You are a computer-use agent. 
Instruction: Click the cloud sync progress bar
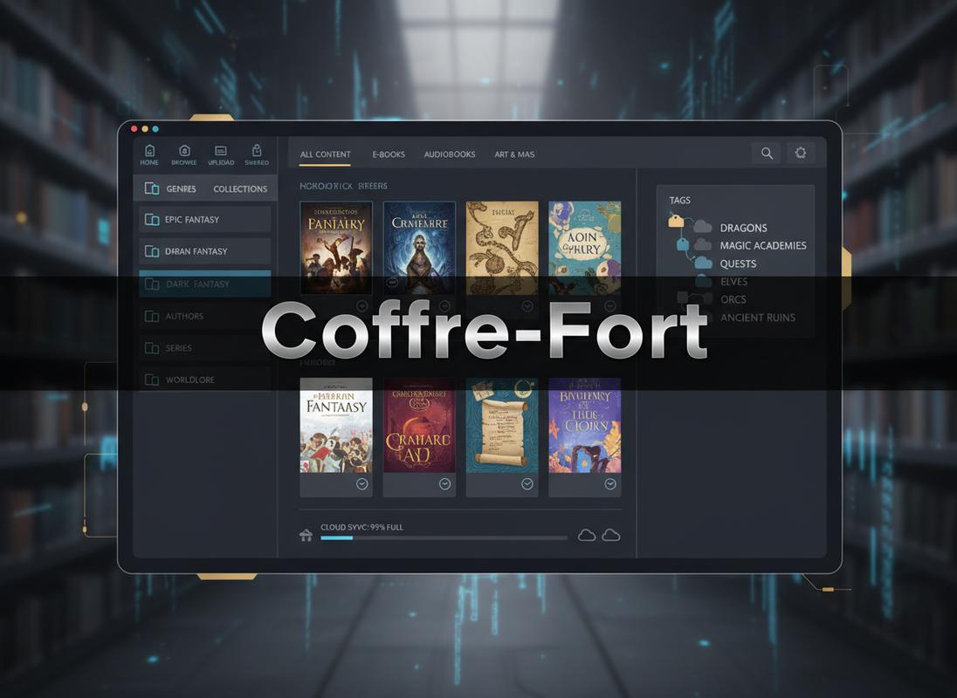coord(443,538)
